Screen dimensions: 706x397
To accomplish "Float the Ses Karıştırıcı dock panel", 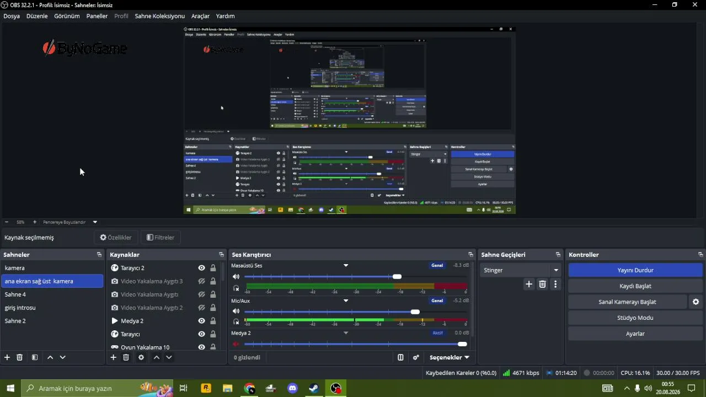I will (x=471, y=255).
